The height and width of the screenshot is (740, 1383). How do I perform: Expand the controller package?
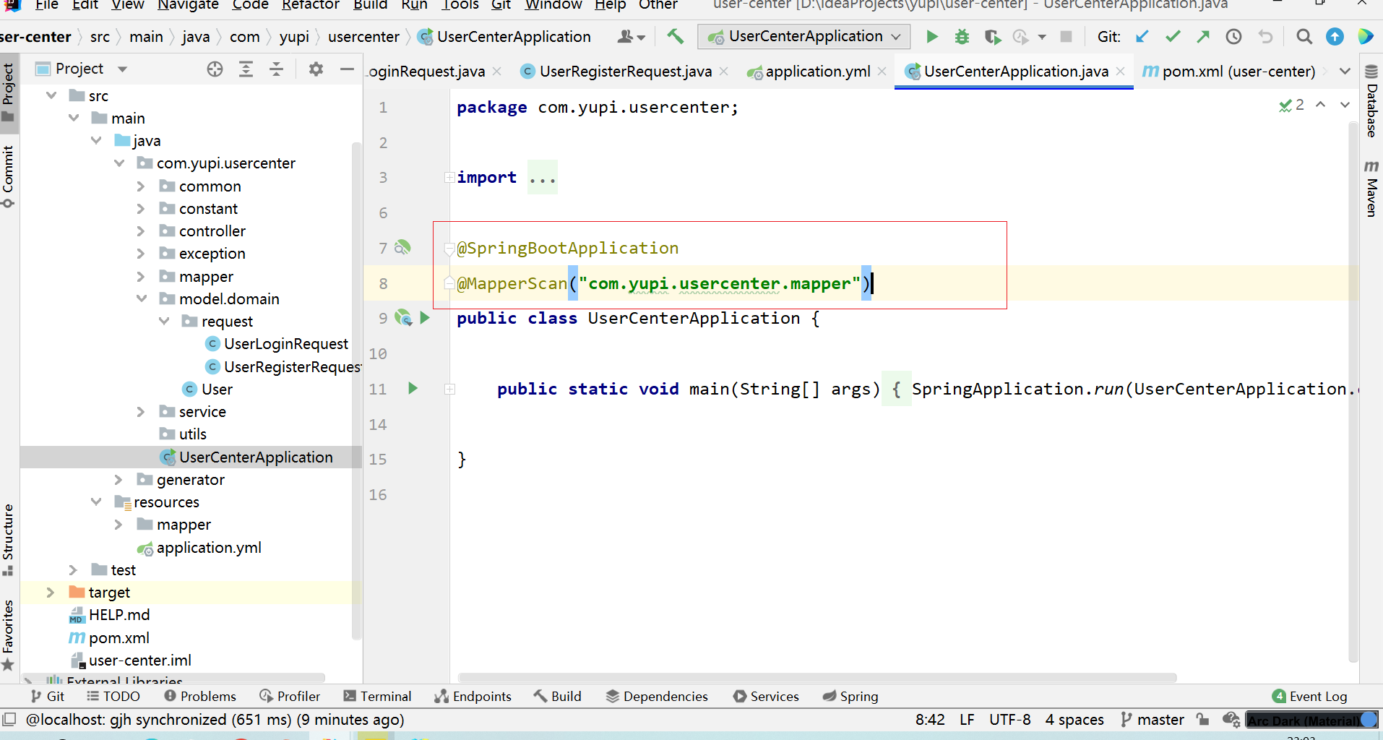pyautogui.click(x=141, y=231)
